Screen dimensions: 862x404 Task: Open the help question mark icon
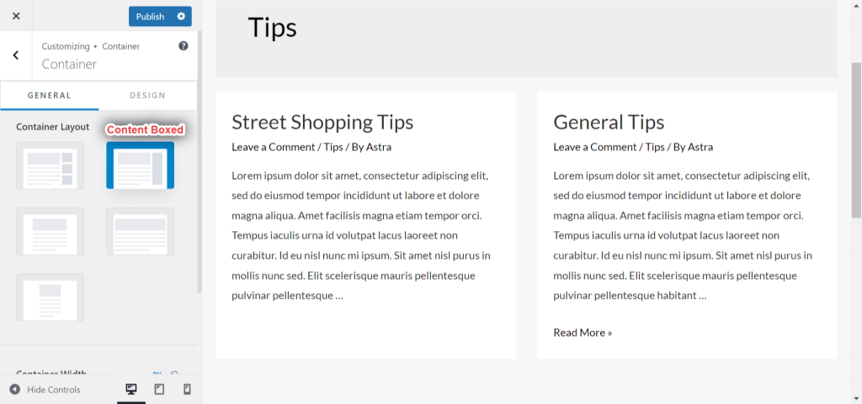point(184,46)
